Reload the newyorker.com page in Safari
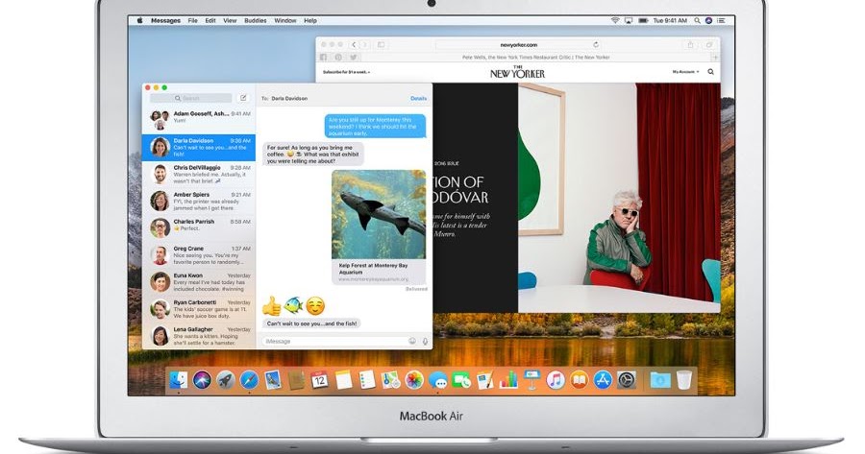This screenshot has width=865, height=454. click(596, 44)
